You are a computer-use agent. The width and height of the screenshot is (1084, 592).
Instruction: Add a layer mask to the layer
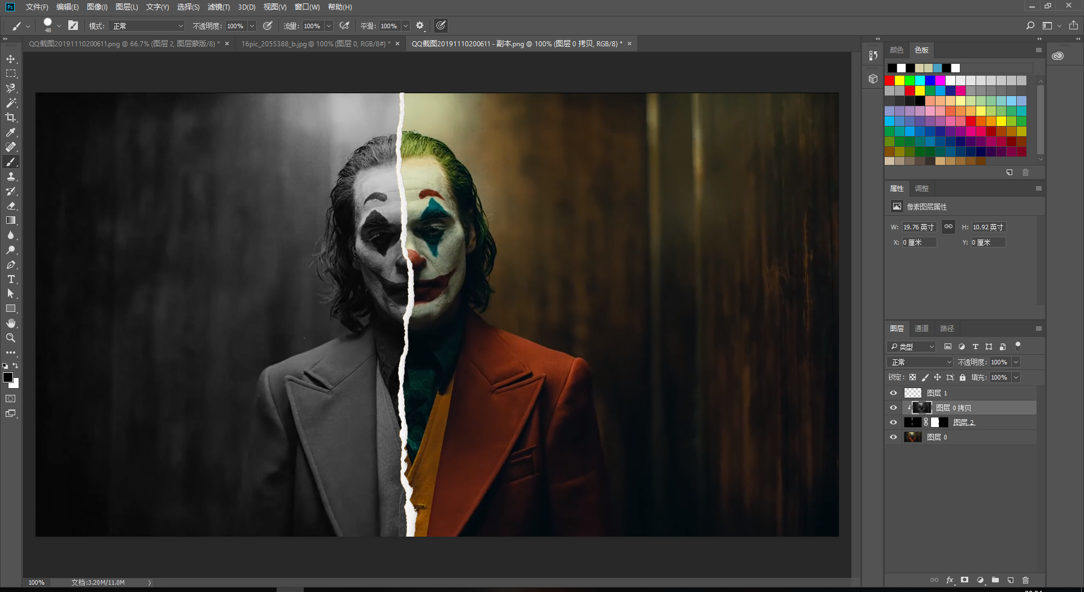tap(965, 580)
